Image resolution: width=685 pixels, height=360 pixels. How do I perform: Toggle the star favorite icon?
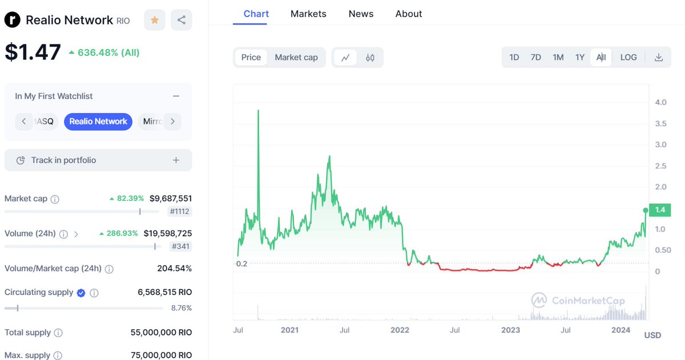pos(155,20)
